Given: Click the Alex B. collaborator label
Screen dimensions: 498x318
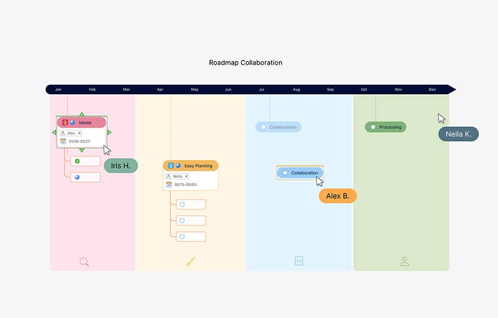Looking at the screenshot, I should tap(338, 196).
